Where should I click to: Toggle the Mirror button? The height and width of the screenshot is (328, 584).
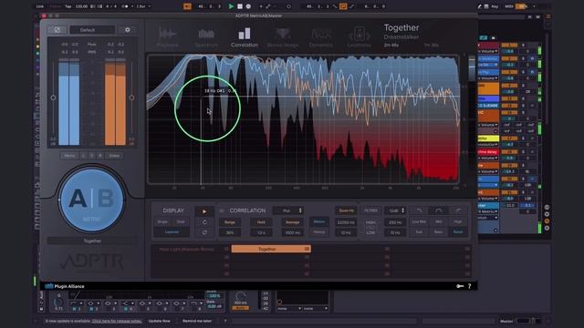pyautogui.click(x=319, y=222)
